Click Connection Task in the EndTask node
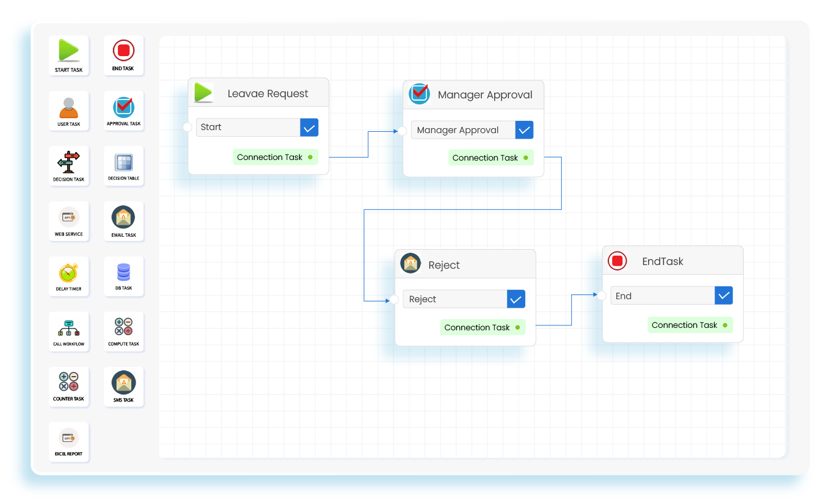The height and width of the screenshot is (503, 827). [690, 325]
